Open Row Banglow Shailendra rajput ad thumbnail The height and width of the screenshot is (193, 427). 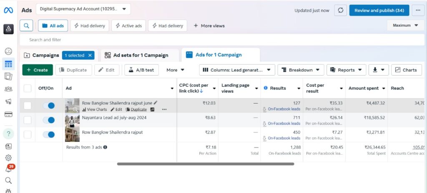click(72, 134)
